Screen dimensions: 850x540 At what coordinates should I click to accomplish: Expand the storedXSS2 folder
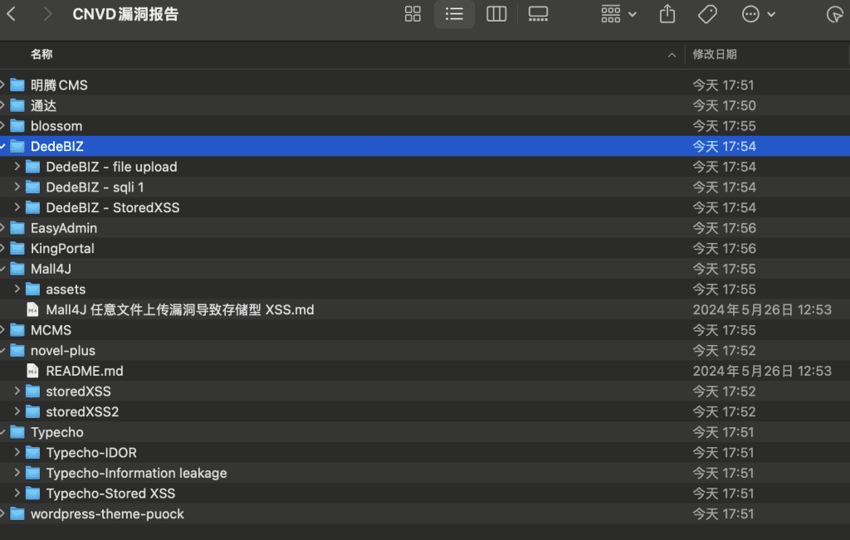pyautogui.click(x=17, y=411)
